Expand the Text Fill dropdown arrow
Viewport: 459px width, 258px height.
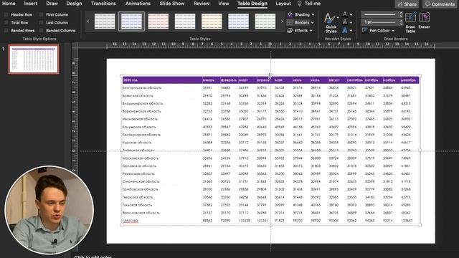pyautogui.click(x=351, y=14)
